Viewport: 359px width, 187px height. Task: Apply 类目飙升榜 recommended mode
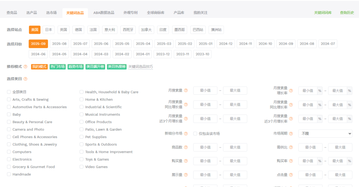(95, 67)
